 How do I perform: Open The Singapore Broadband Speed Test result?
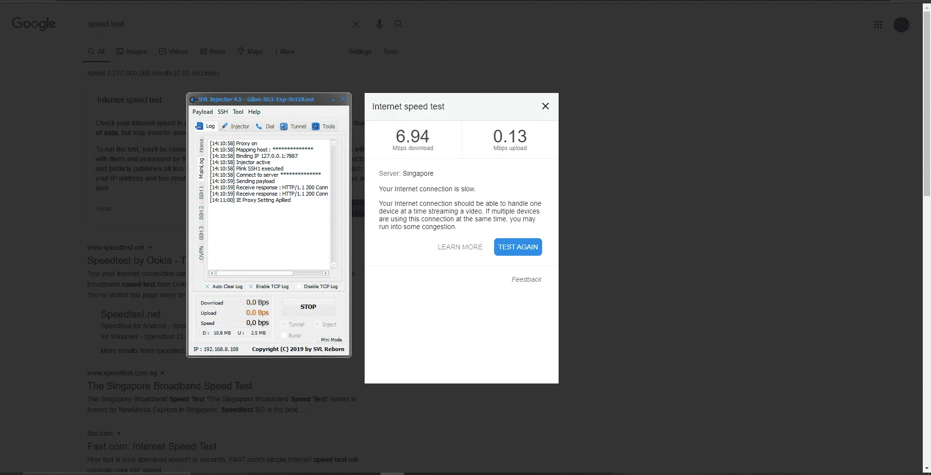(x=170, y=386)
